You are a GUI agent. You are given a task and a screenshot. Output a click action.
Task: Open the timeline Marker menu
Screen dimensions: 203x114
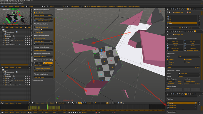[x=12, y=113]
